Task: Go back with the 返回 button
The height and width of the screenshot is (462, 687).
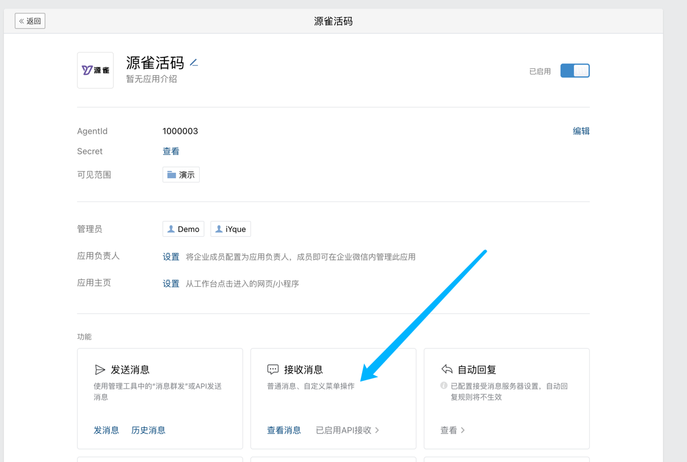Action: point(30,21)
